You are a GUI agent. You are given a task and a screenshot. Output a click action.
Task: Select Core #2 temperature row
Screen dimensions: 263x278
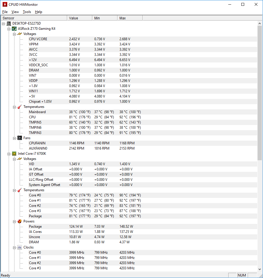pyautogui.click(x=143, y=206)
